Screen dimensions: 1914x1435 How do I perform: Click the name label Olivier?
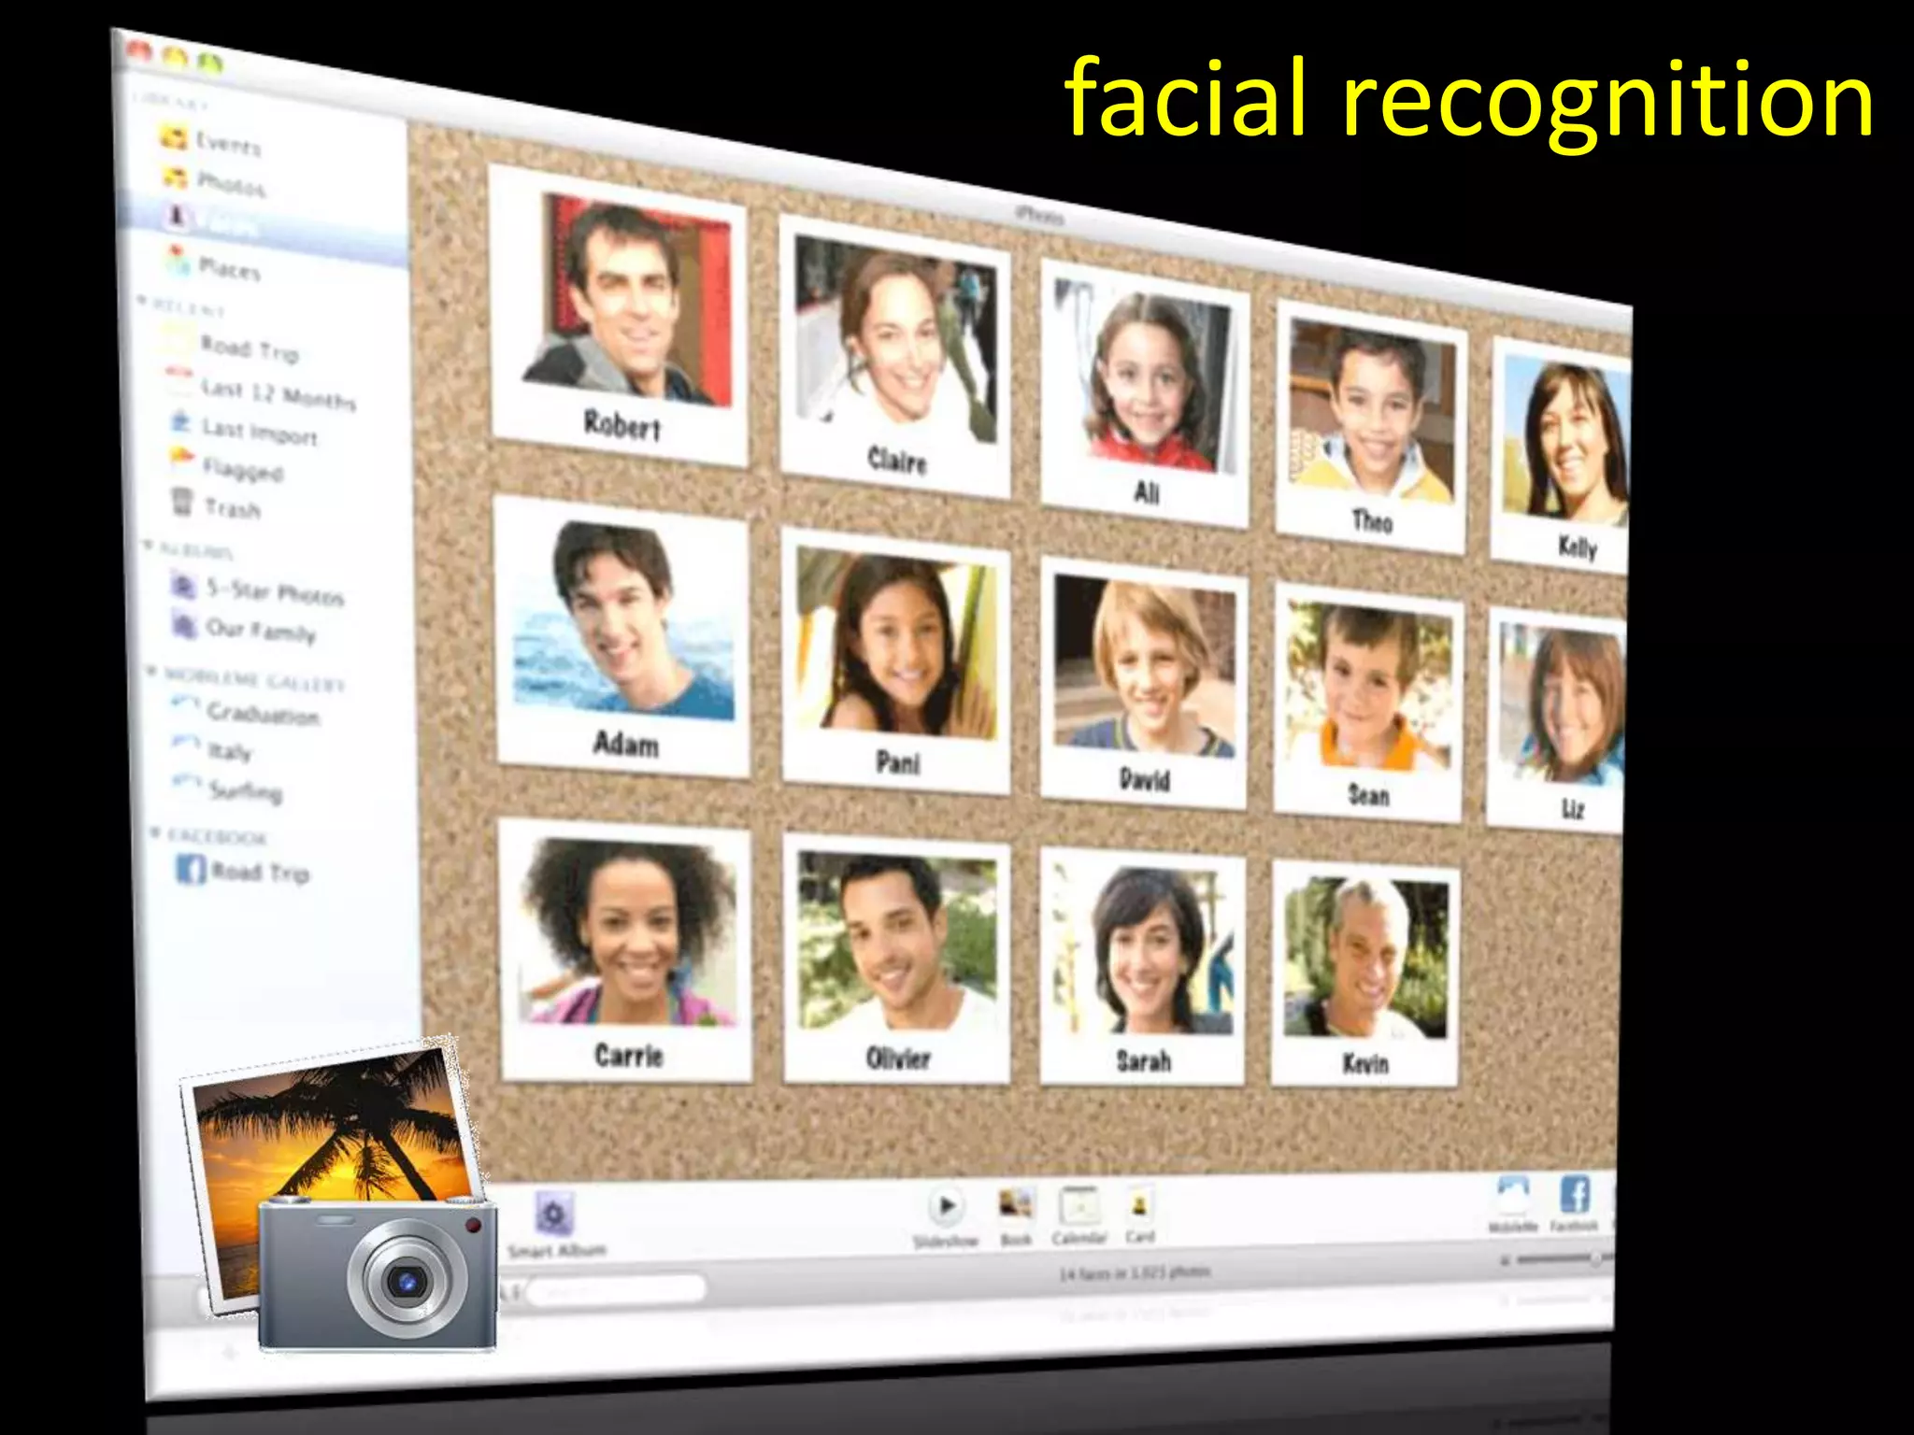(897, 1058)
